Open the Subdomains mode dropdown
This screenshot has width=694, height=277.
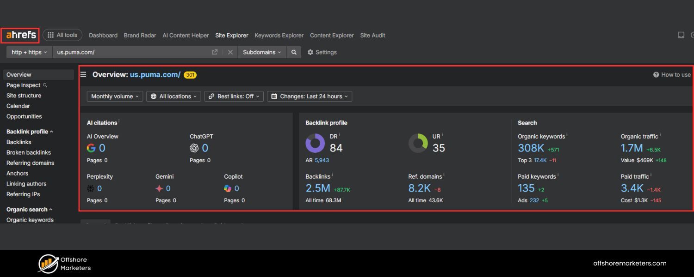coord(262,52)
